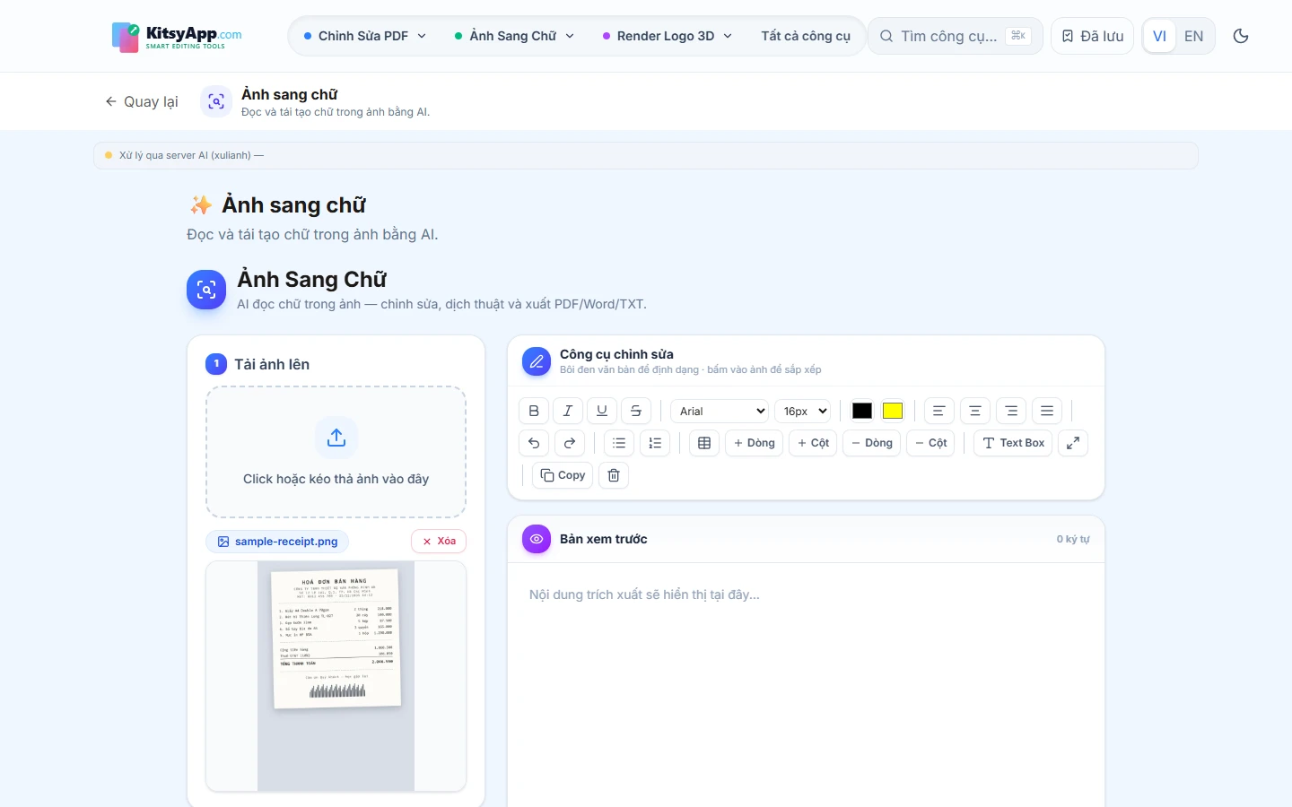1292x807 pixels.
Task: Switch language to VI
Action: [x=1159, y=36]
